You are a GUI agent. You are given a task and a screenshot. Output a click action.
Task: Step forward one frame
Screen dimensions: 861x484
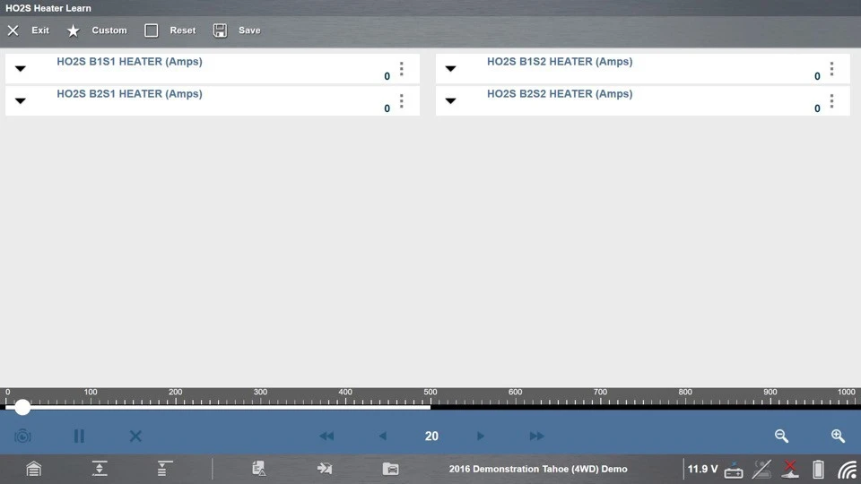(x=481, y=436)
